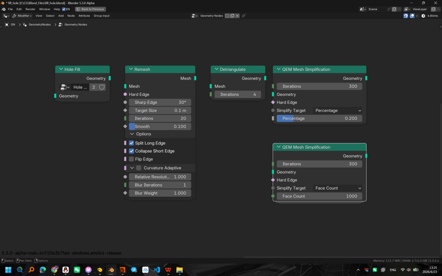This screenshot has width=442, height=276.
Task: Open the Window menu
Action: 44,9
